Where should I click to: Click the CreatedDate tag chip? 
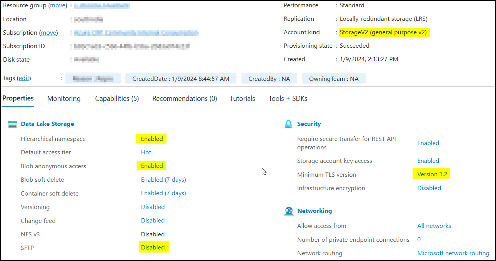(x=181, y=79)
